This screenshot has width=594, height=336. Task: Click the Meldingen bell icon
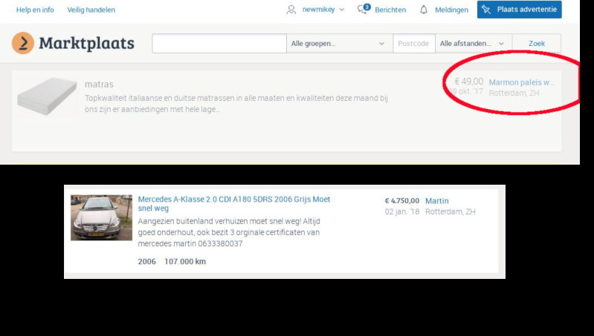[424, 10]
